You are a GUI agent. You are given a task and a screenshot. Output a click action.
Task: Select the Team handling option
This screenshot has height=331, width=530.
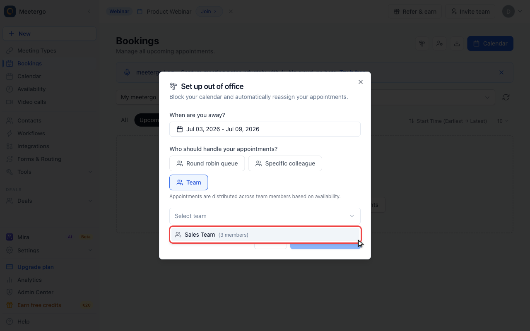click(x=188, y=182)
